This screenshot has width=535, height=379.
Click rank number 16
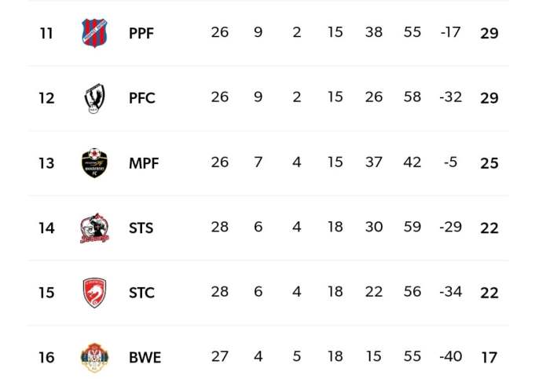pyautogui.click(x=46, y=358)
